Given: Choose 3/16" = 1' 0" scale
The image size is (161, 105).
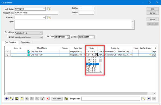Looking at the screenshot, I should (92, 66).
